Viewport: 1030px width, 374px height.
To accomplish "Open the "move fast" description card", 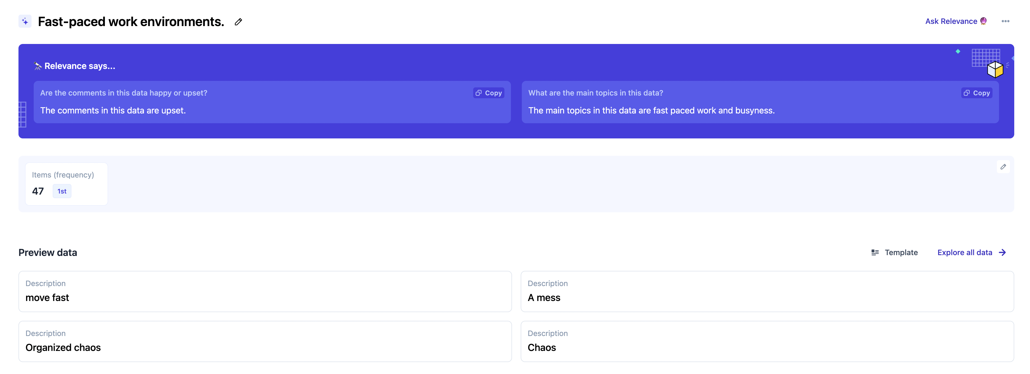I will click(265, 291).
